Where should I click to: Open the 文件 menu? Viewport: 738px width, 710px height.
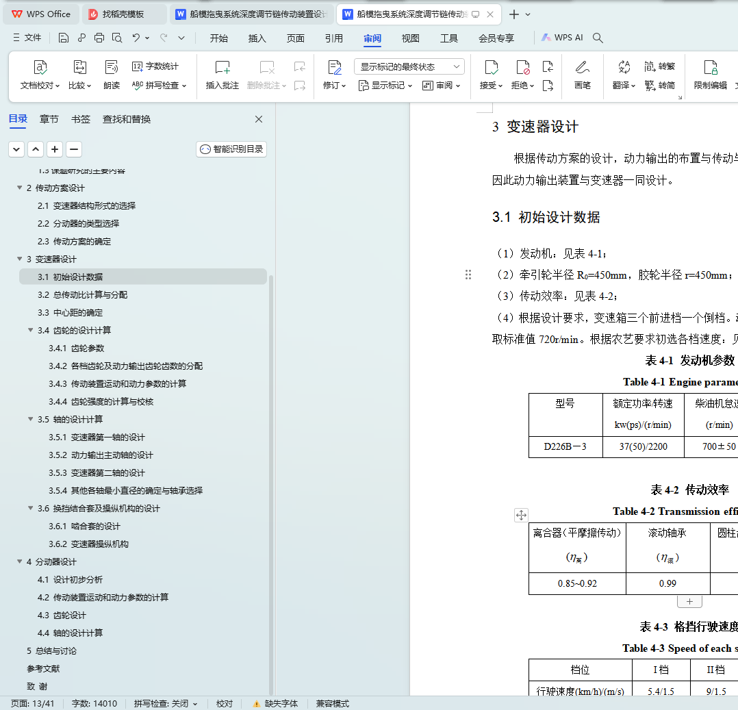[27, 38]
